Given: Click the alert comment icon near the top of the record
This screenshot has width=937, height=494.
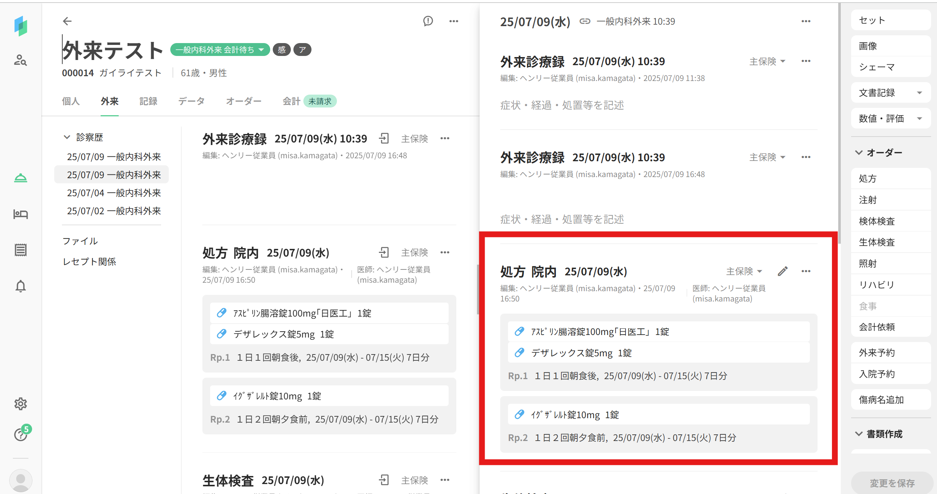Looking at the screenshot, I should coord(428,21).
